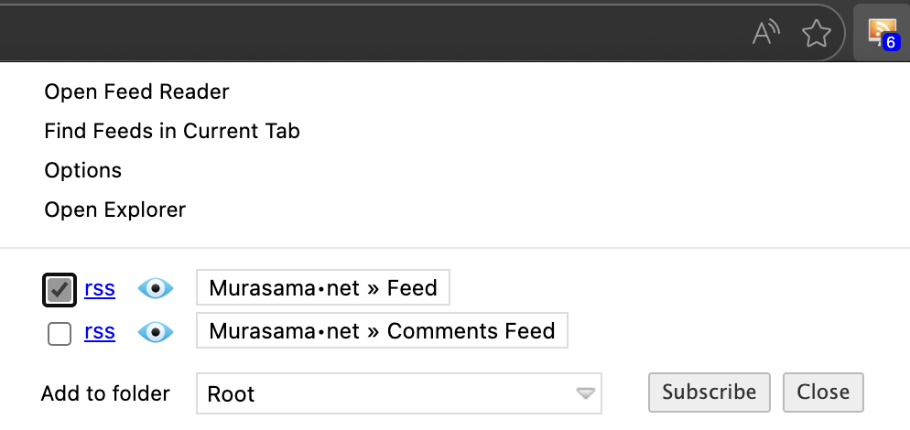Click the RSS feed reader extension icon
Viewport: 910px width, 430px height.
(880, 32)
